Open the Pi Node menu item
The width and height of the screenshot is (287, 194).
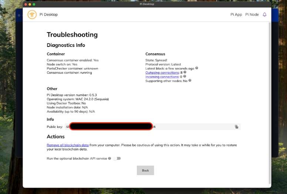point(252,15)
